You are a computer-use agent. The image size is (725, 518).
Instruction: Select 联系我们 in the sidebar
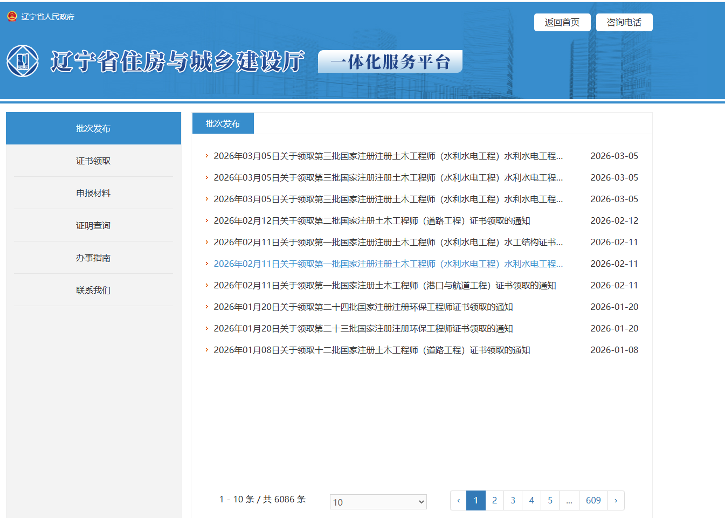point(93,290)
